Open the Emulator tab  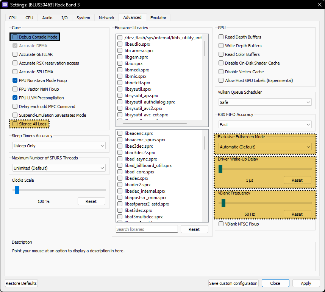[158, 18]
